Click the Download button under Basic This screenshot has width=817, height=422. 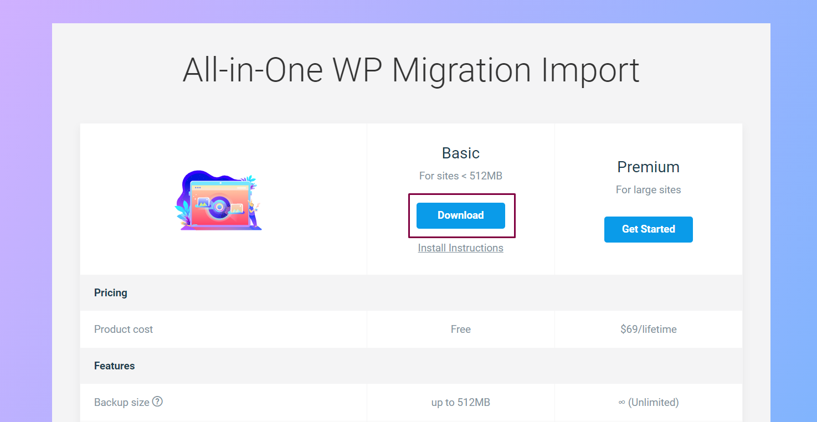click(x=460, y=215)
